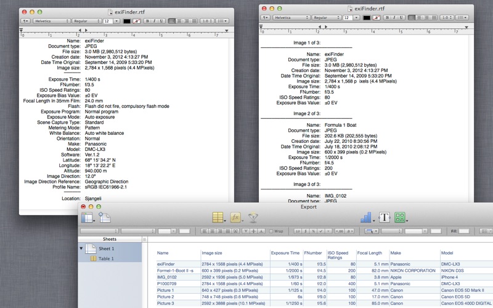The image size is (493, 308).
Task: Align cell content to bottom in Numbers
Action: coord(261,231)
